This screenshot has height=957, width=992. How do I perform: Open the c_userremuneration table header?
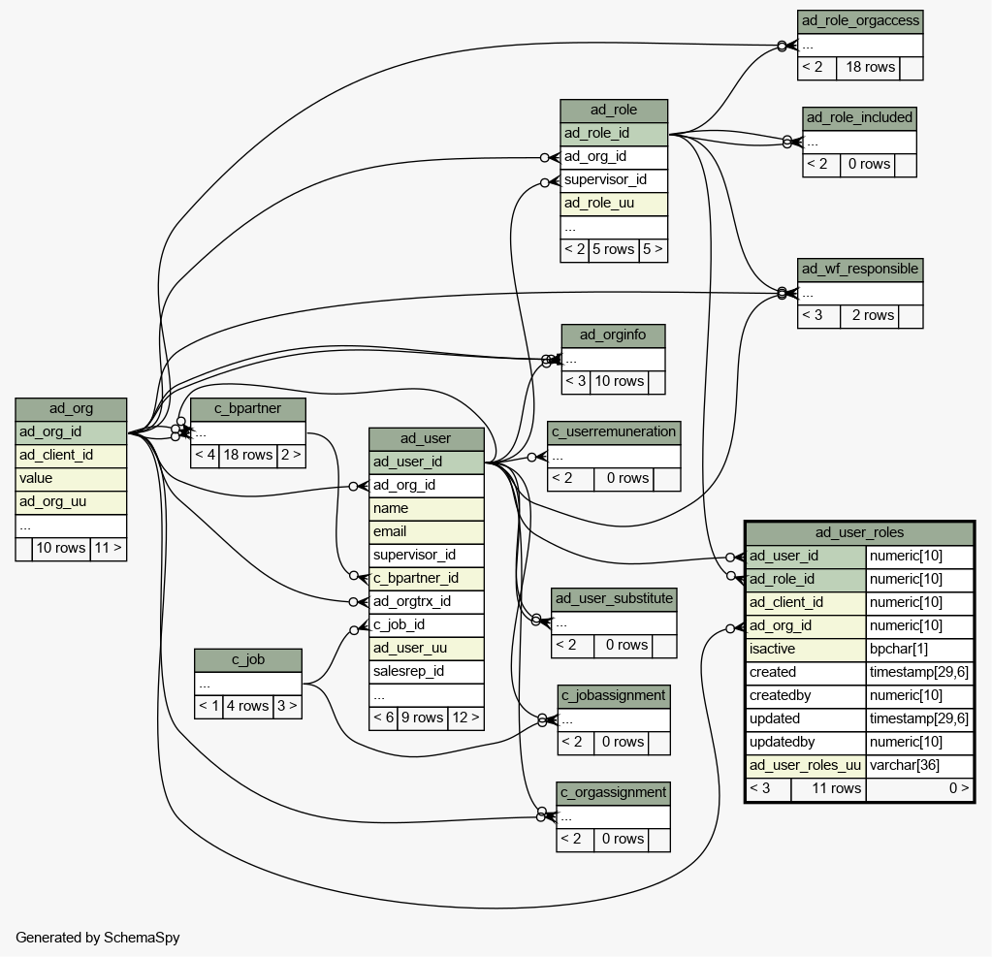[614, 432]
